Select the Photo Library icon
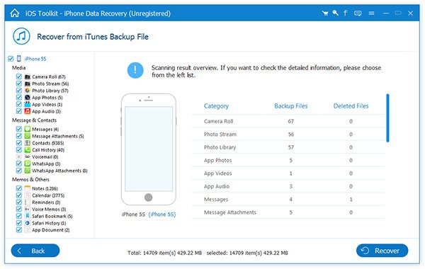Viewport: 425px width, 269px height. click(28, 91)
